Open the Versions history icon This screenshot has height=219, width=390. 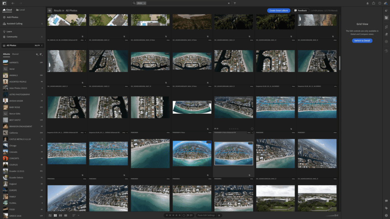click(x=386, y=51)
